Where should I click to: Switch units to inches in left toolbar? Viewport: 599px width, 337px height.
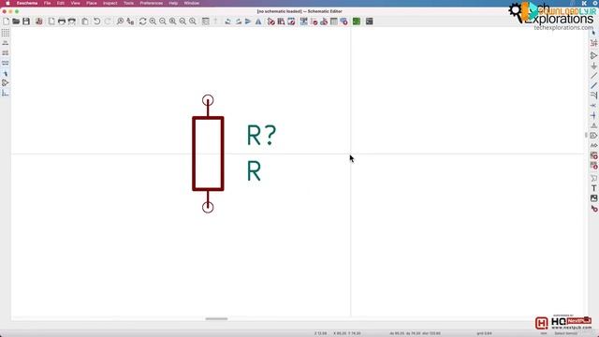[6, 43]
